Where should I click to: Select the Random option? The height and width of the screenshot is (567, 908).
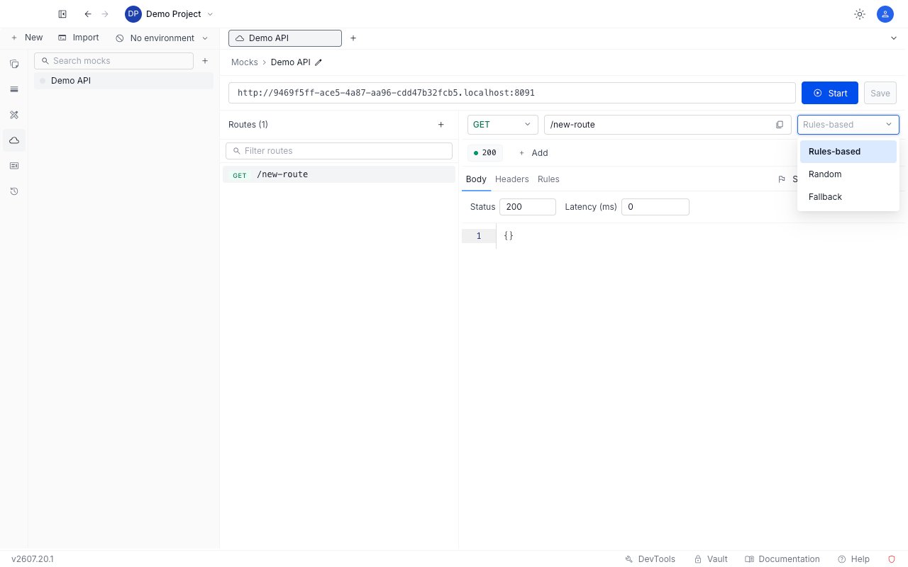(848, 174)
